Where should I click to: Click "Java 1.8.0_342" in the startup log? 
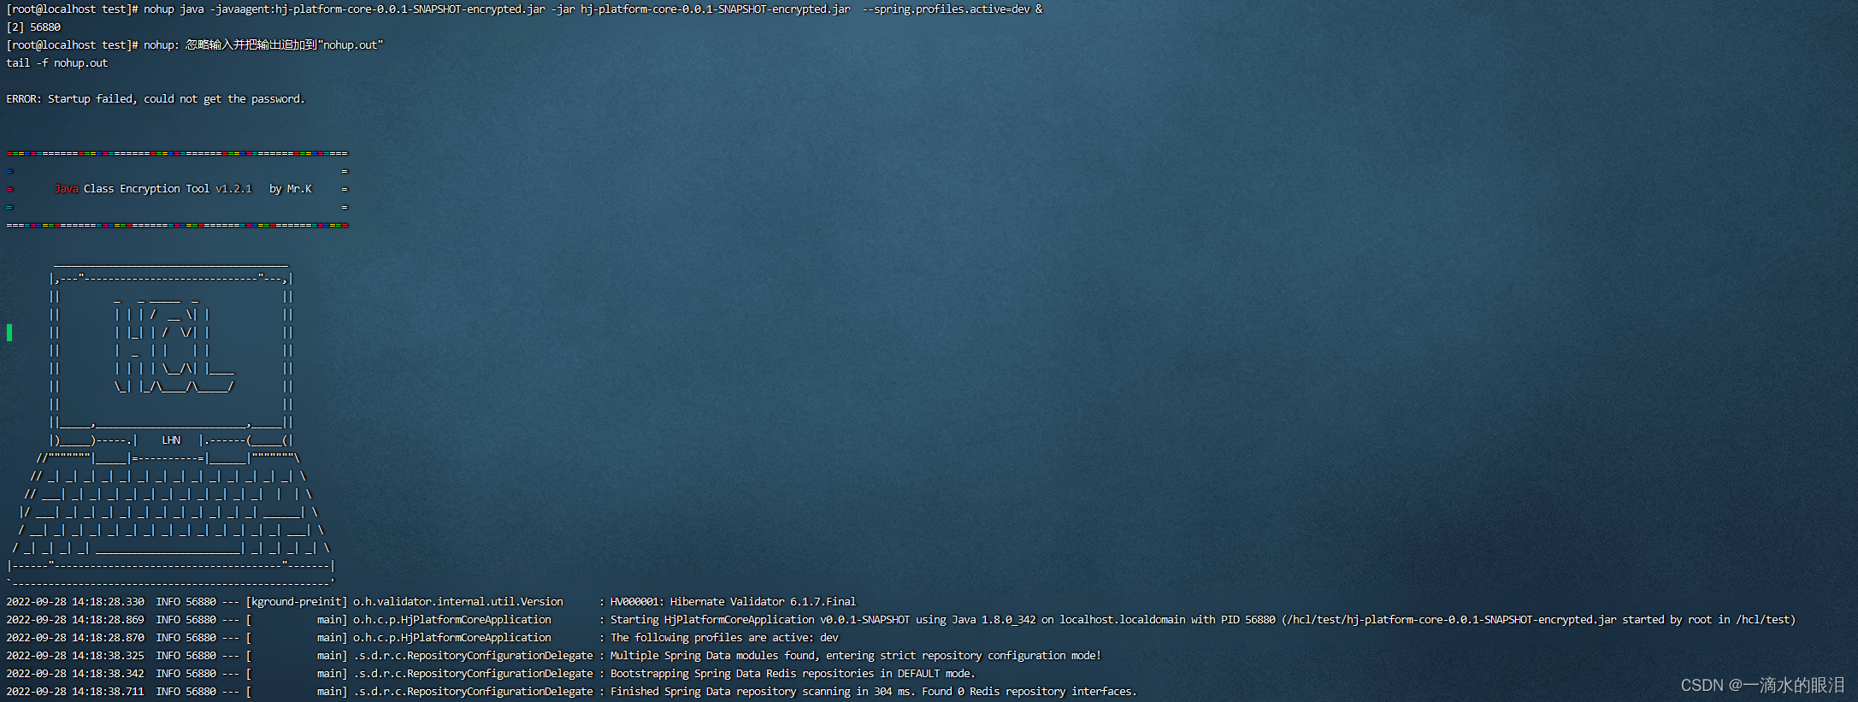pyautogui.click(x=994, y=620)
